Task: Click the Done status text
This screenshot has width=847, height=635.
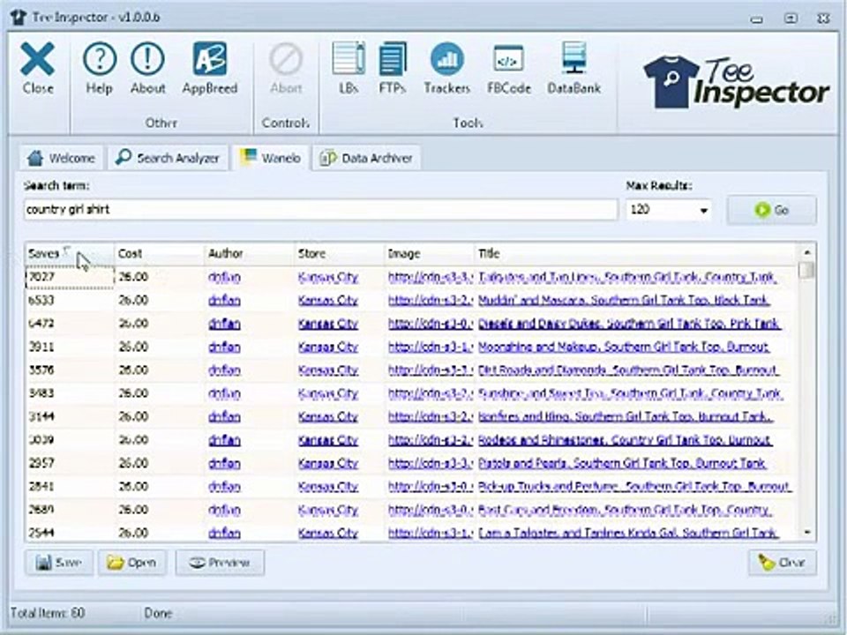Action: tap(158, 613)
